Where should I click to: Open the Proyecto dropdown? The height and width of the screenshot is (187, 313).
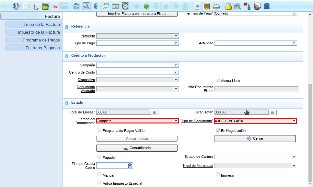pyautogui.click(x=176, y=36)
